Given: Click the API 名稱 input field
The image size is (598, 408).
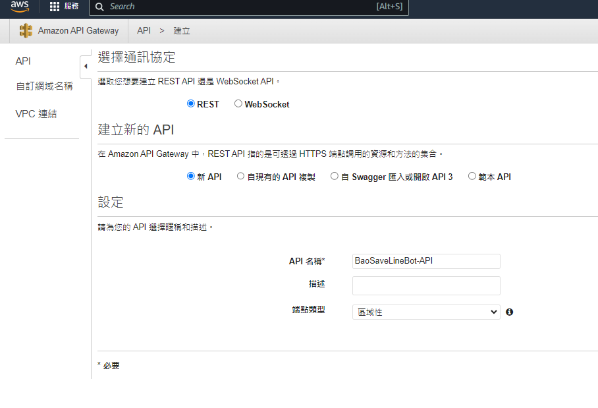Looking at the screenshot, I should (426, 261).
